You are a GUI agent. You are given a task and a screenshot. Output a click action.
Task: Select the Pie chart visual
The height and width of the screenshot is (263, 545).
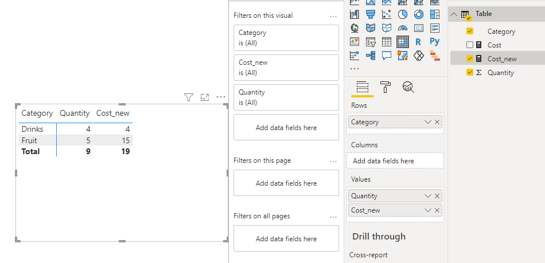(403, 14)
